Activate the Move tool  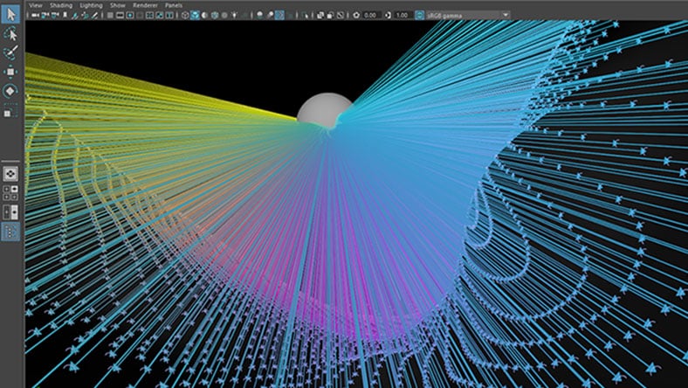(x=10, y=71)
